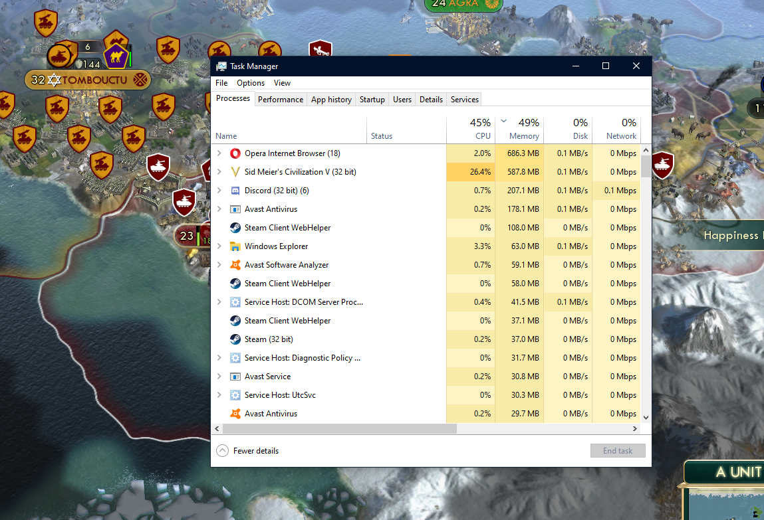Expand the Avast Software Analyzer group
This screenshot has width=764, height=520.
pyautogui.click(x=219, y=264)
